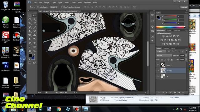Toggle Quick Mask mode

click(30, 63)
